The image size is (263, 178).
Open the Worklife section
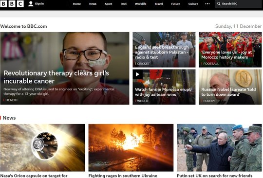[x=141, y=4]
